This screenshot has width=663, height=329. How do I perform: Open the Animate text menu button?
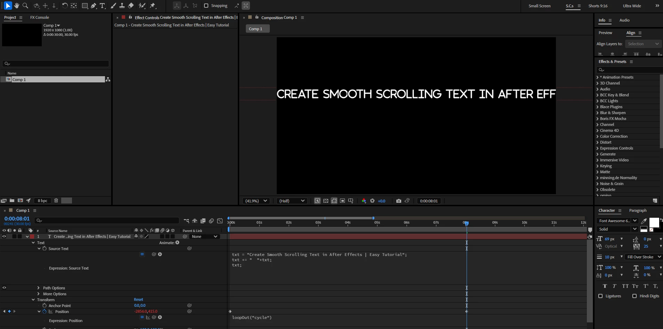click(x=177, y=242)
